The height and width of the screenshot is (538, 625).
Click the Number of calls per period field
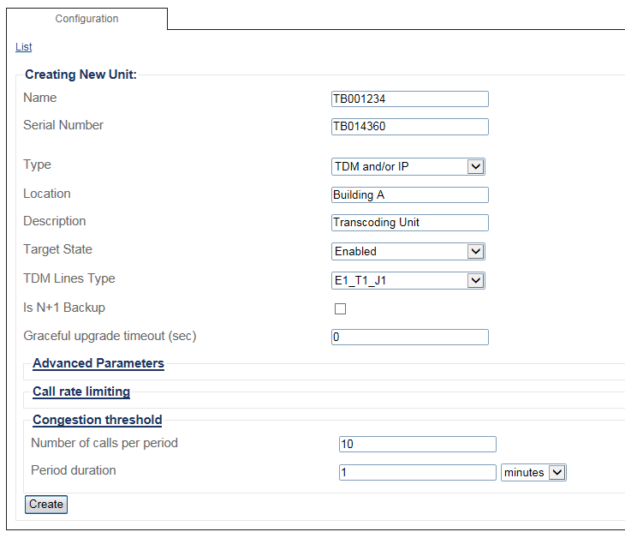[x=417, y=444]
